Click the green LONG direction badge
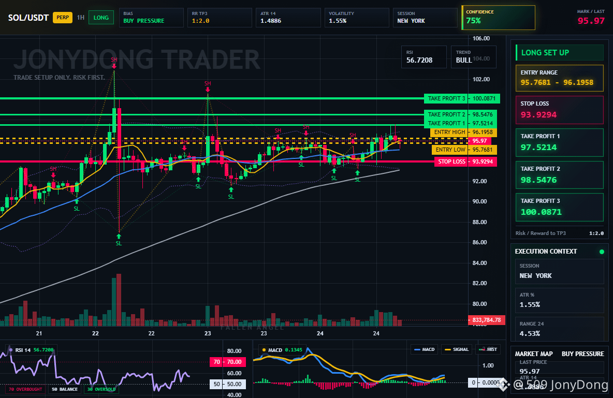Screen dimensions: 613x398 tap(101, 18)
